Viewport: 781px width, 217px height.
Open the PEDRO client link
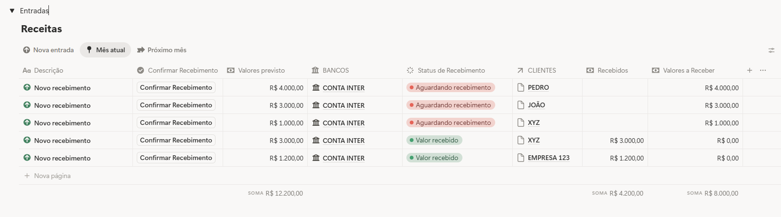[538, 87]
